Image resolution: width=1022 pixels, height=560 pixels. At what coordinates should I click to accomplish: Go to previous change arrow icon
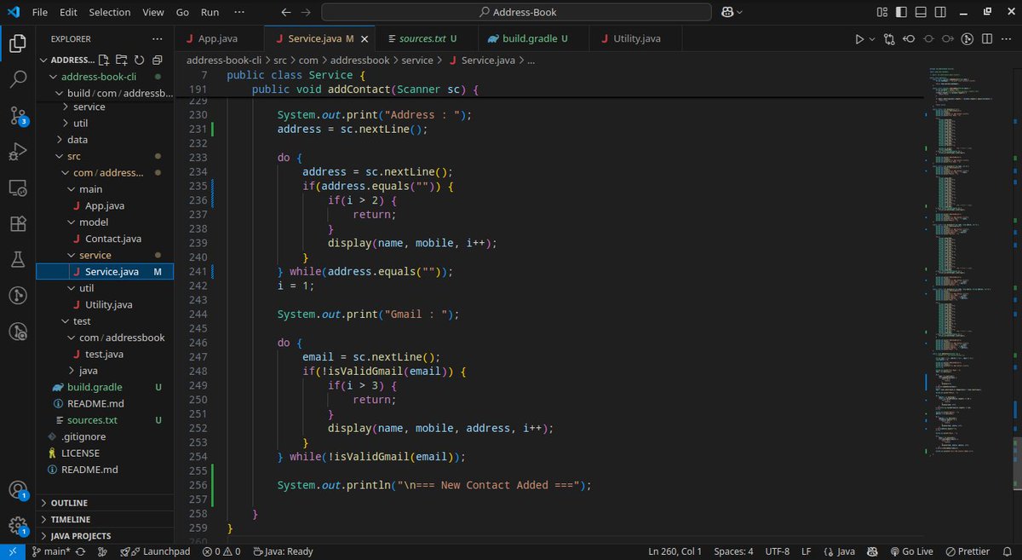click(x=909, y=39)
